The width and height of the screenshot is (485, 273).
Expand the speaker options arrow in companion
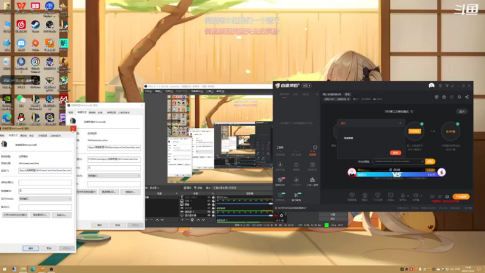point(421,195)
